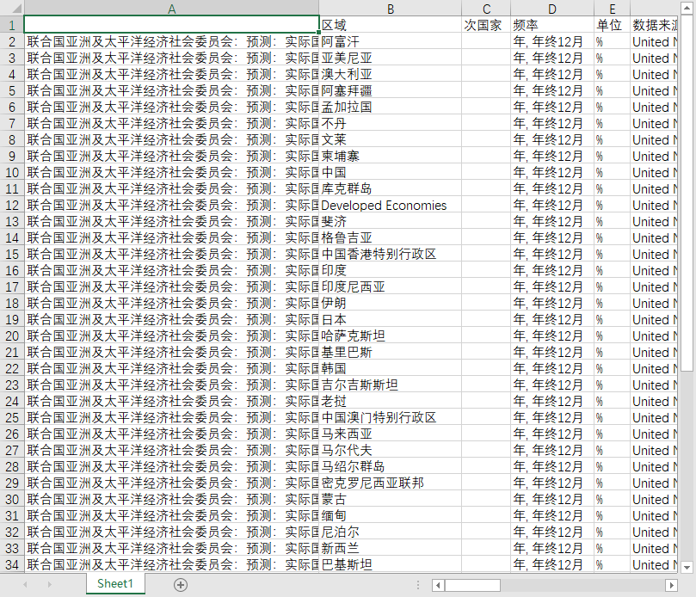The width and height of the screenshot is (696, 597).
Task: Click cell '文莱'
Action: tap(391, 139)
